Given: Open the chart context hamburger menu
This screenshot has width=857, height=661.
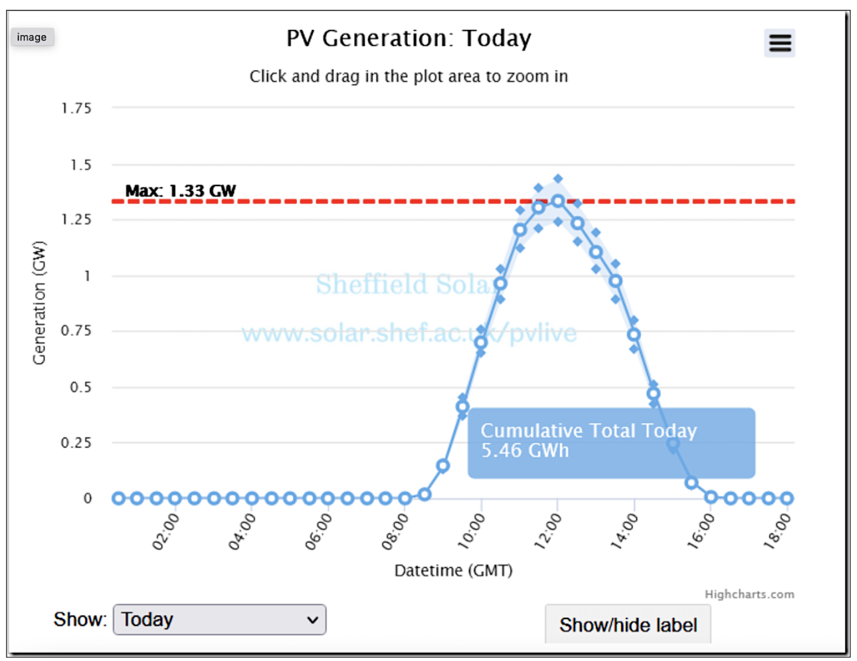Looking at the screenshot, I should coord(779,43).
